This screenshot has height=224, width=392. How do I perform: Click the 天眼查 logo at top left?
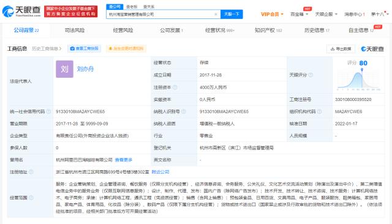[x=21, y=11]
